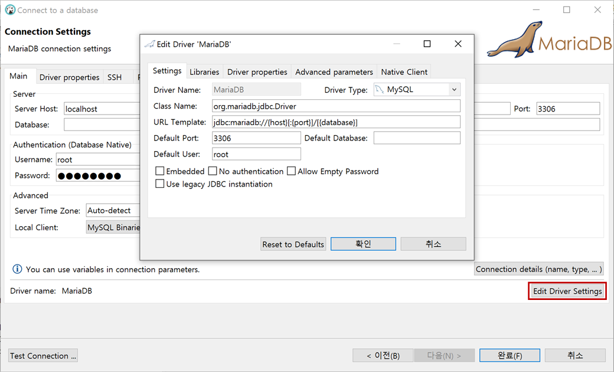Click the Username field

[x=98, y=160]
